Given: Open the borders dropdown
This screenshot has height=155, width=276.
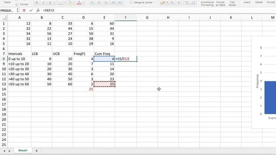Looking at the screenshot, I should (x=62, y=3).
